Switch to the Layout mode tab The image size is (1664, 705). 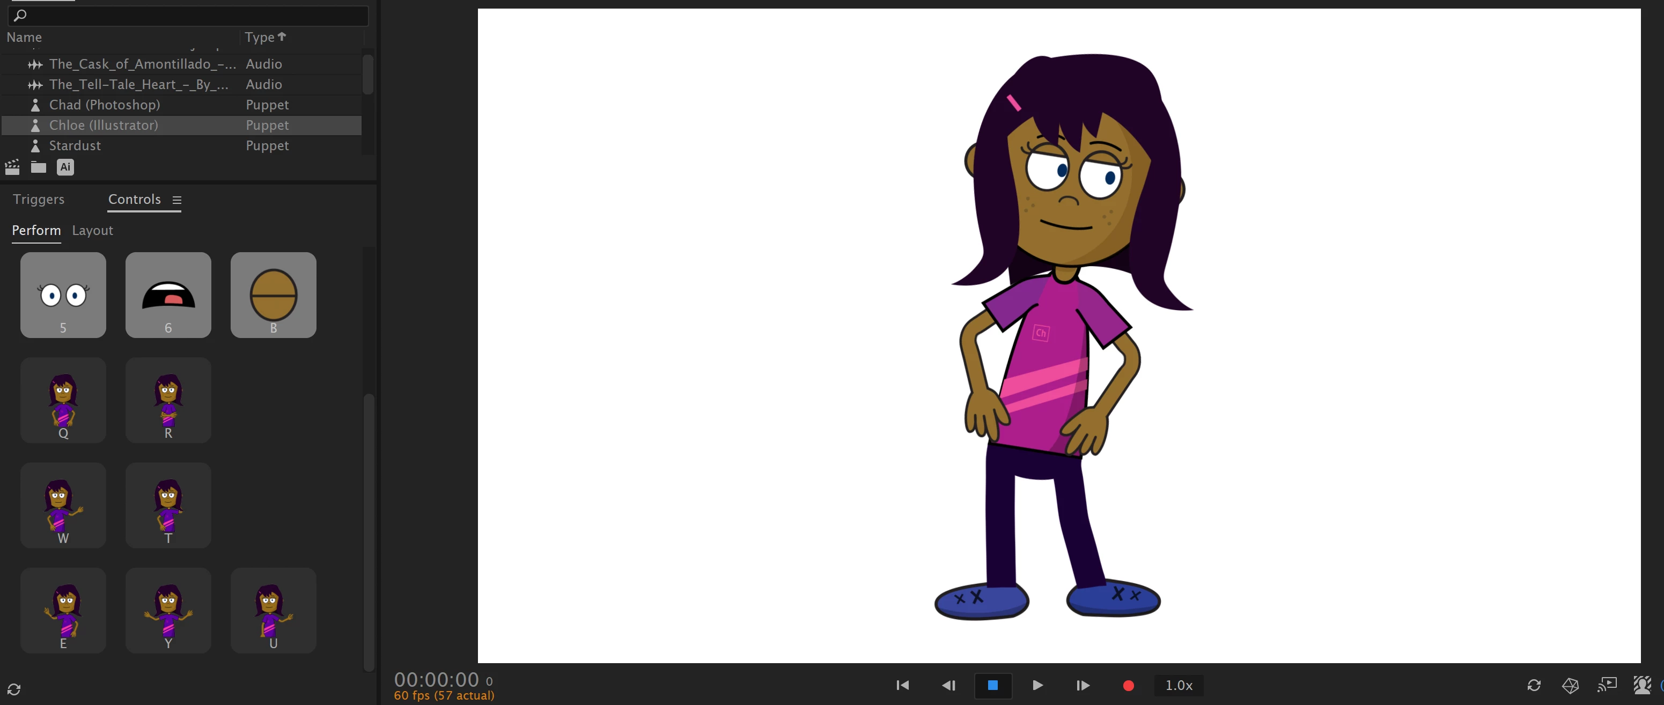click(x=92, y=231)
